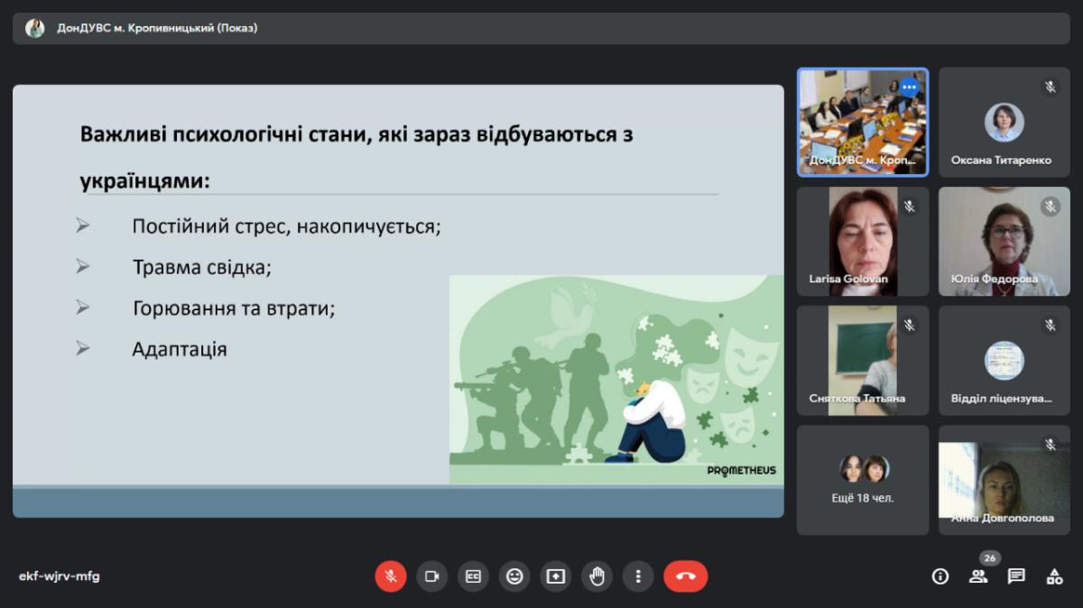The image size is (1083, 608).
Task: Open the activities panel icon
Action: click(x=1054, y=576)
